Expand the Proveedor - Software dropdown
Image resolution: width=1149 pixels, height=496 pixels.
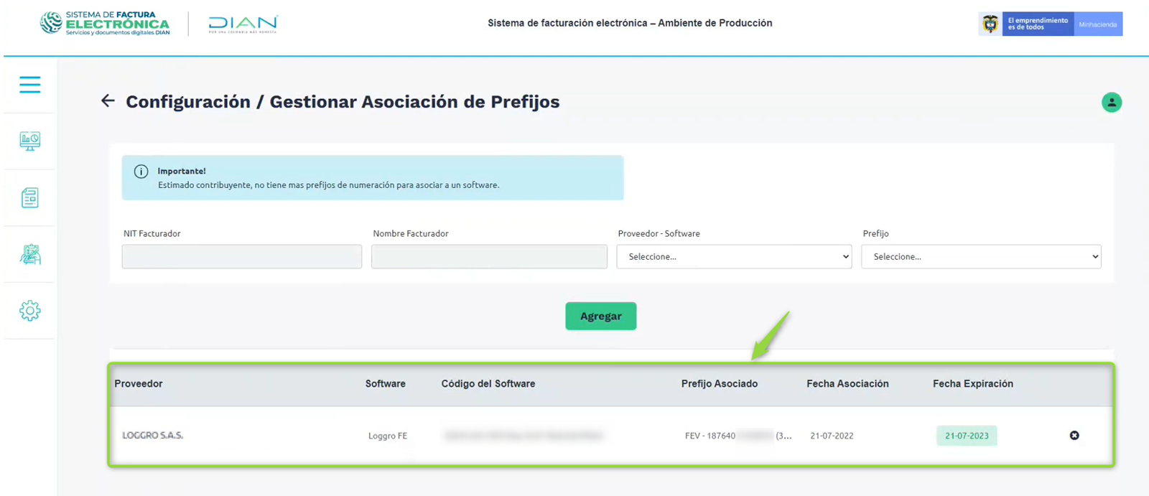pyautogui.click(x=733, y=257)
